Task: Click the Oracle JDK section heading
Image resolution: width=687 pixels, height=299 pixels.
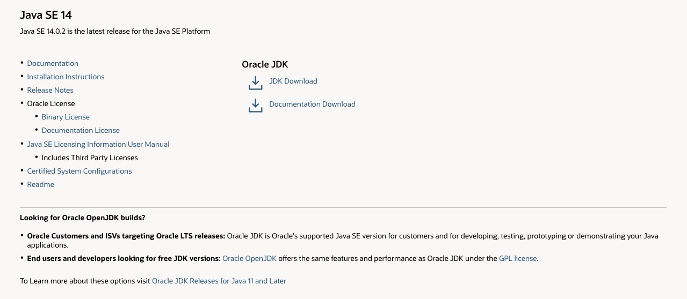Action: tap(265, 64)
